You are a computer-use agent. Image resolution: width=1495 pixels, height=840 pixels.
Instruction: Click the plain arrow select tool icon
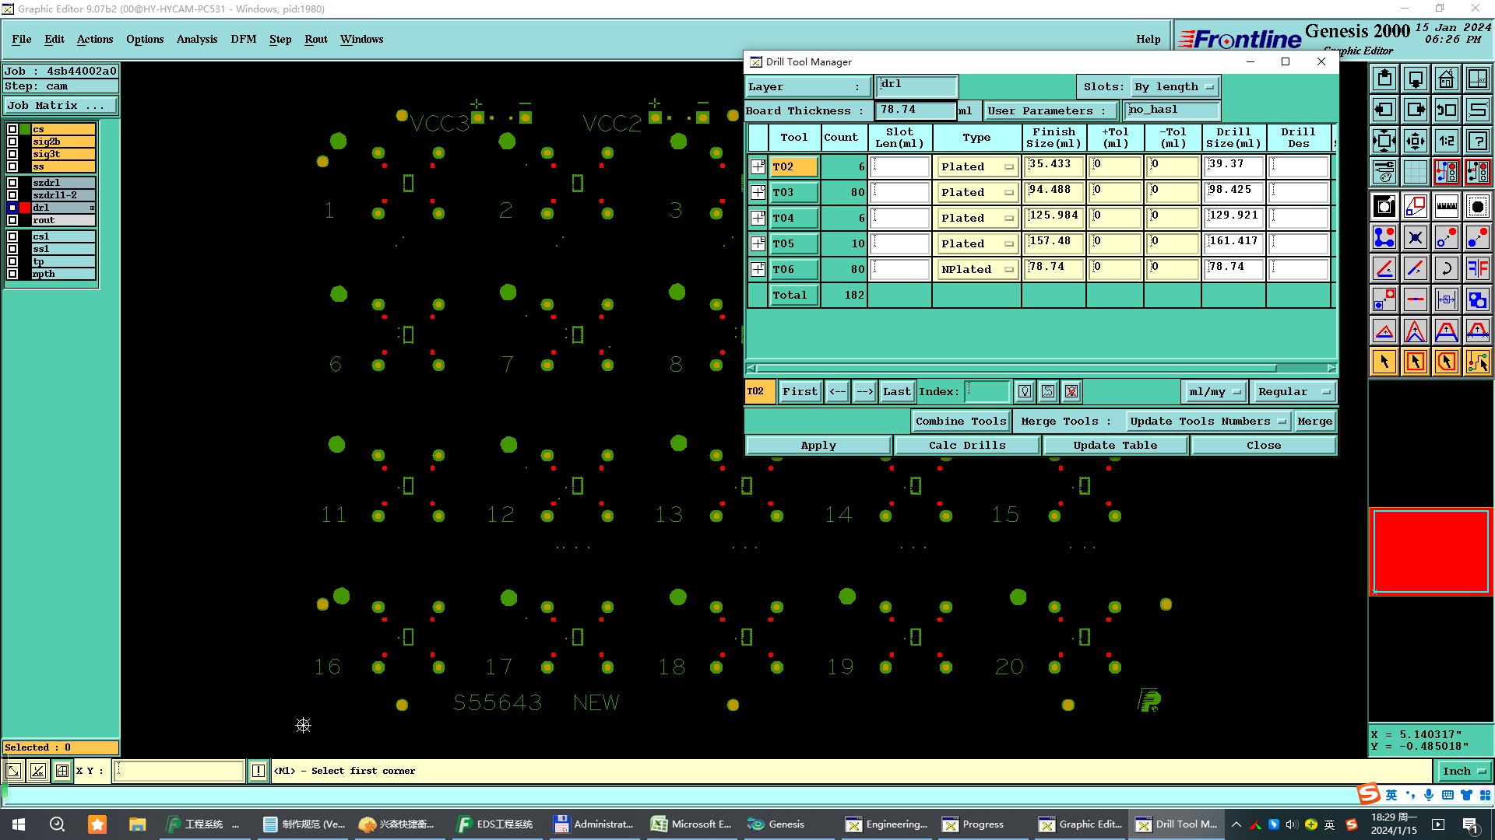point(1384,362)
